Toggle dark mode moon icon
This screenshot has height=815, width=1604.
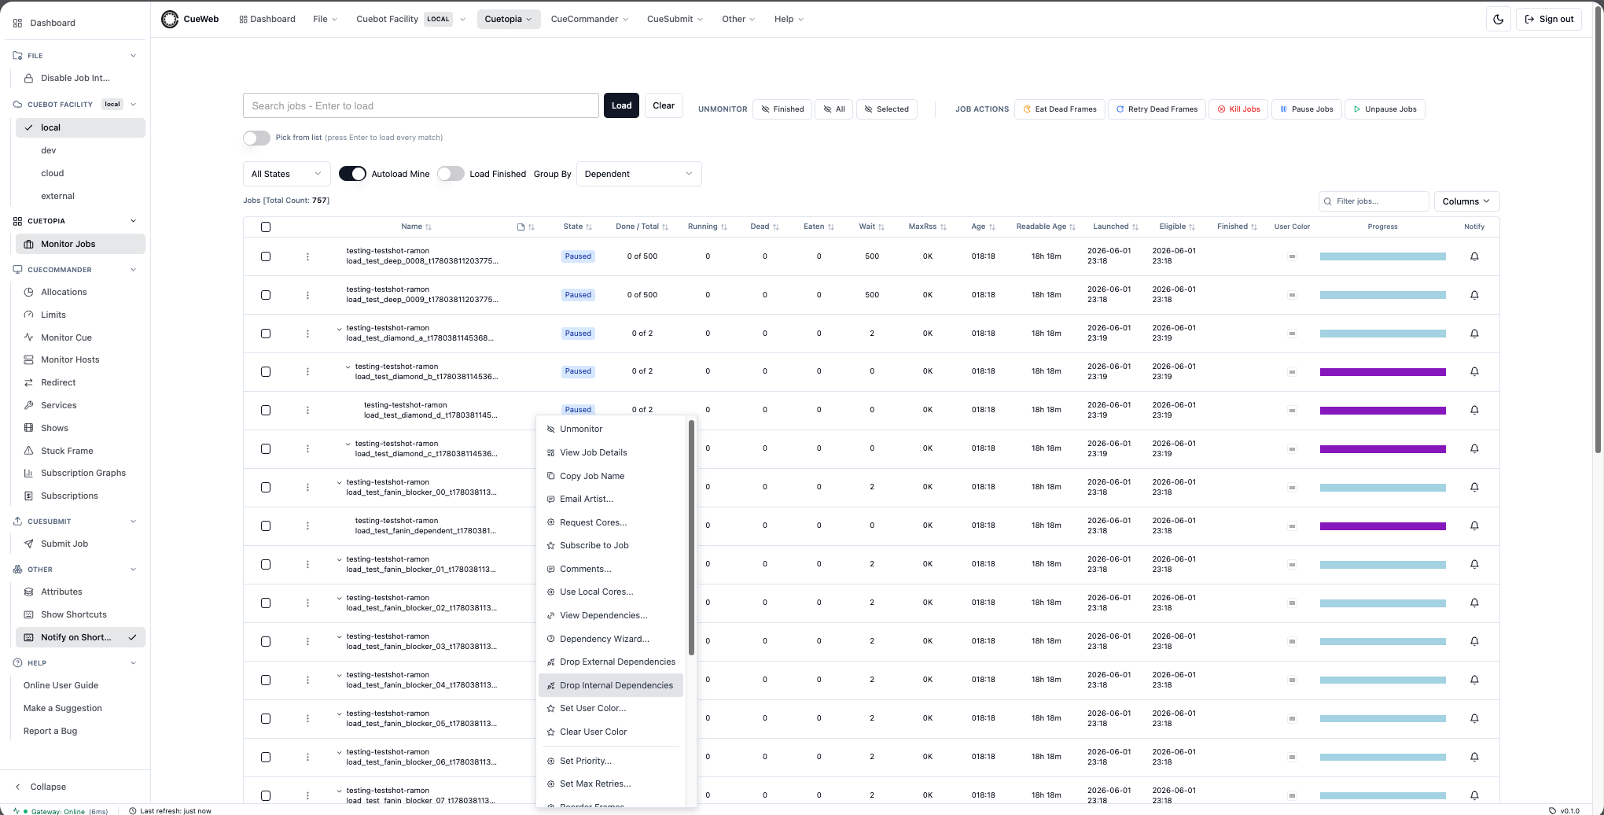click(x=1498, y=19)
